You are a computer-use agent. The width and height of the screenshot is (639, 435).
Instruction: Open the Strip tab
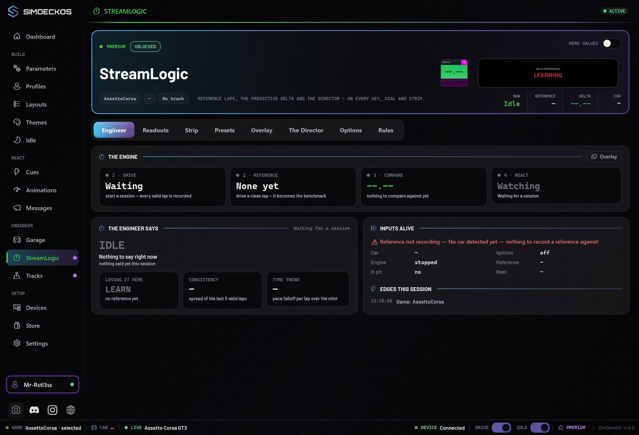192,130
